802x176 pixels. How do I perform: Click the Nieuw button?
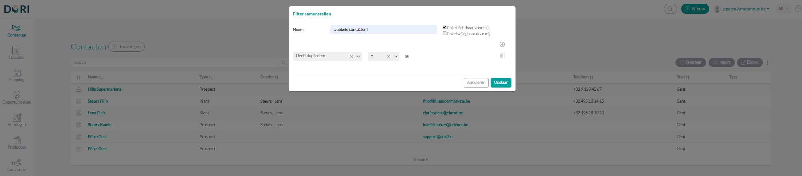[x=695, y=9]
